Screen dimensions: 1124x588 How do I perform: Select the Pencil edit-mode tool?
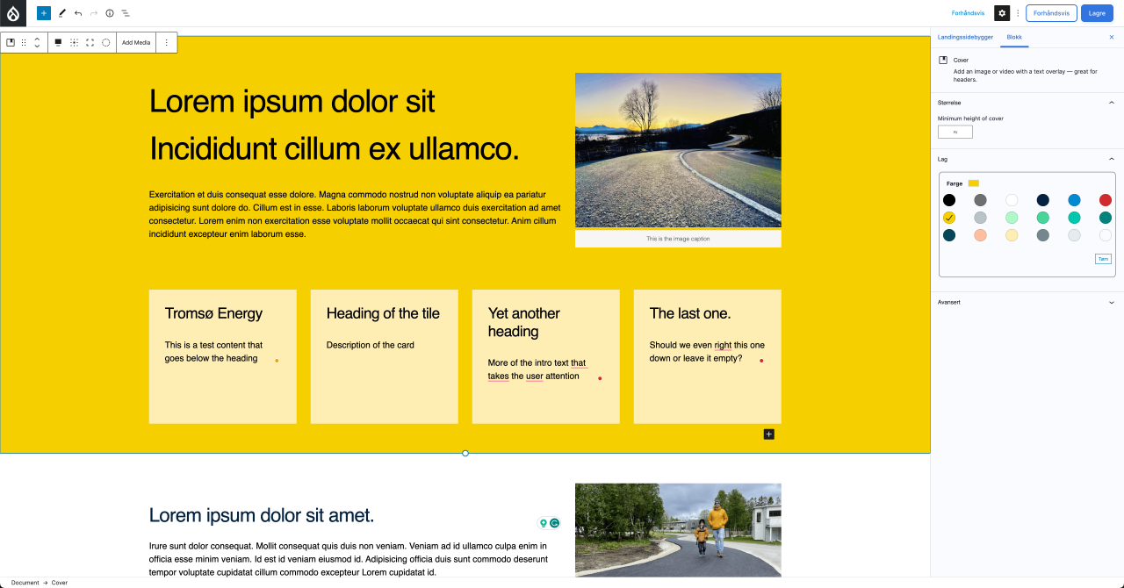point(61,13)
